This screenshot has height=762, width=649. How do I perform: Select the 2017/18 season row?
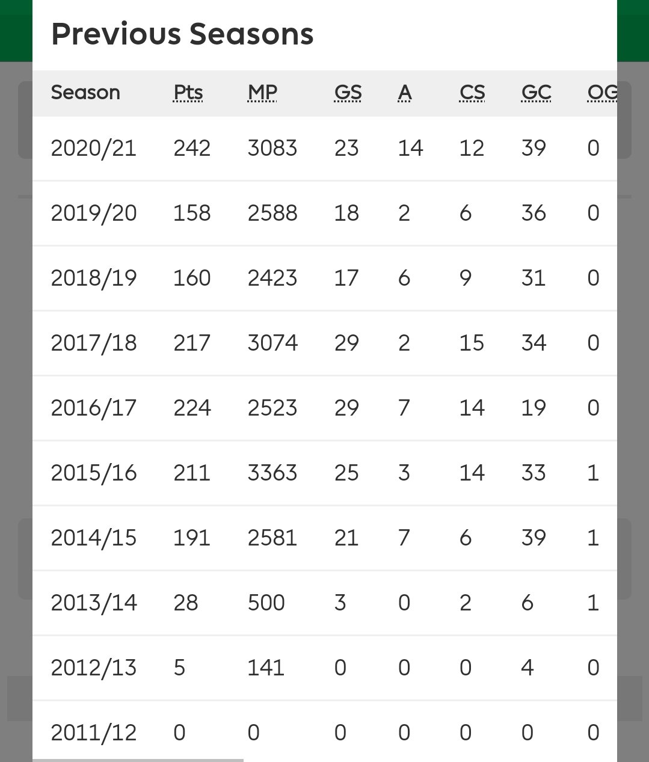point(325,343)
